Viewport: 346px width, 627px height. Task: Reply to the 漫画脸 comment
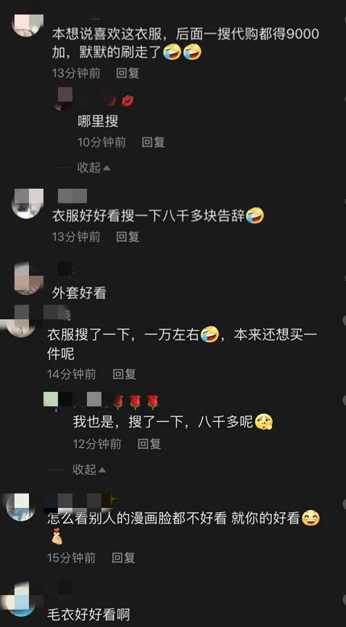tap(123, 558)
